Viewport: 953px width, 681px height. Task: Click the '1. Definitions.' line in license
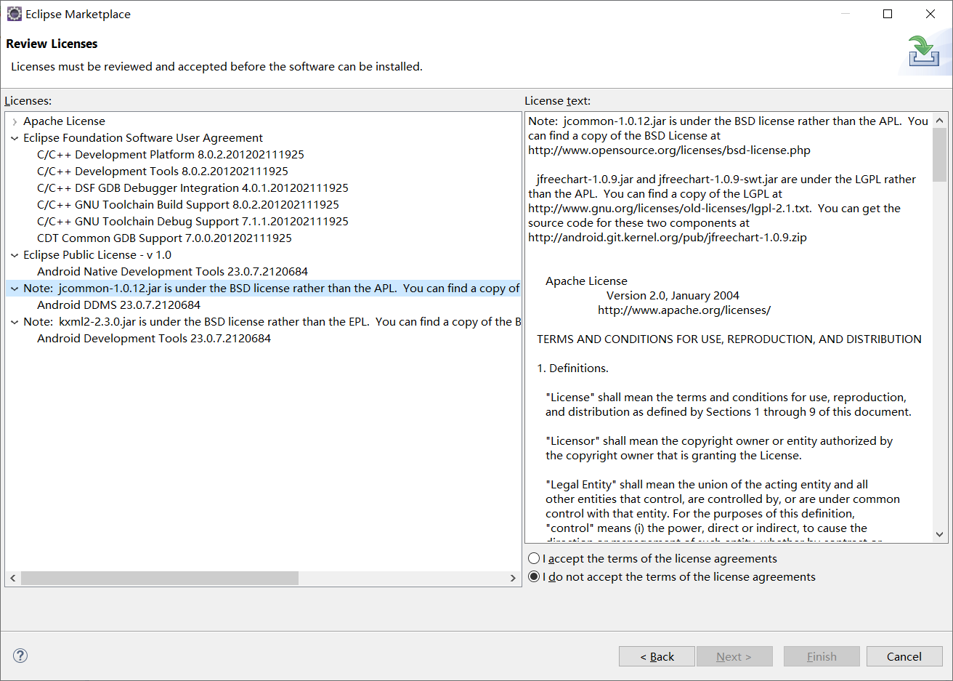pyautogui.click(x=572, y=368)
